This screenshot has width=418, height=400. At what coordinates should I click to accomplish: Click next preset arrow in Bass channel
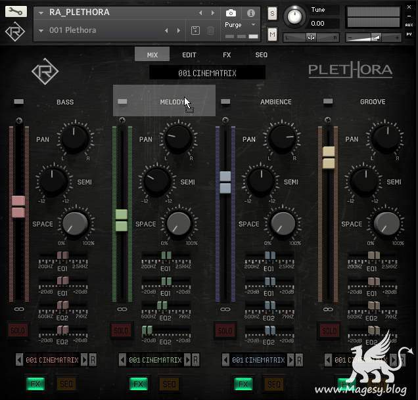84,360
